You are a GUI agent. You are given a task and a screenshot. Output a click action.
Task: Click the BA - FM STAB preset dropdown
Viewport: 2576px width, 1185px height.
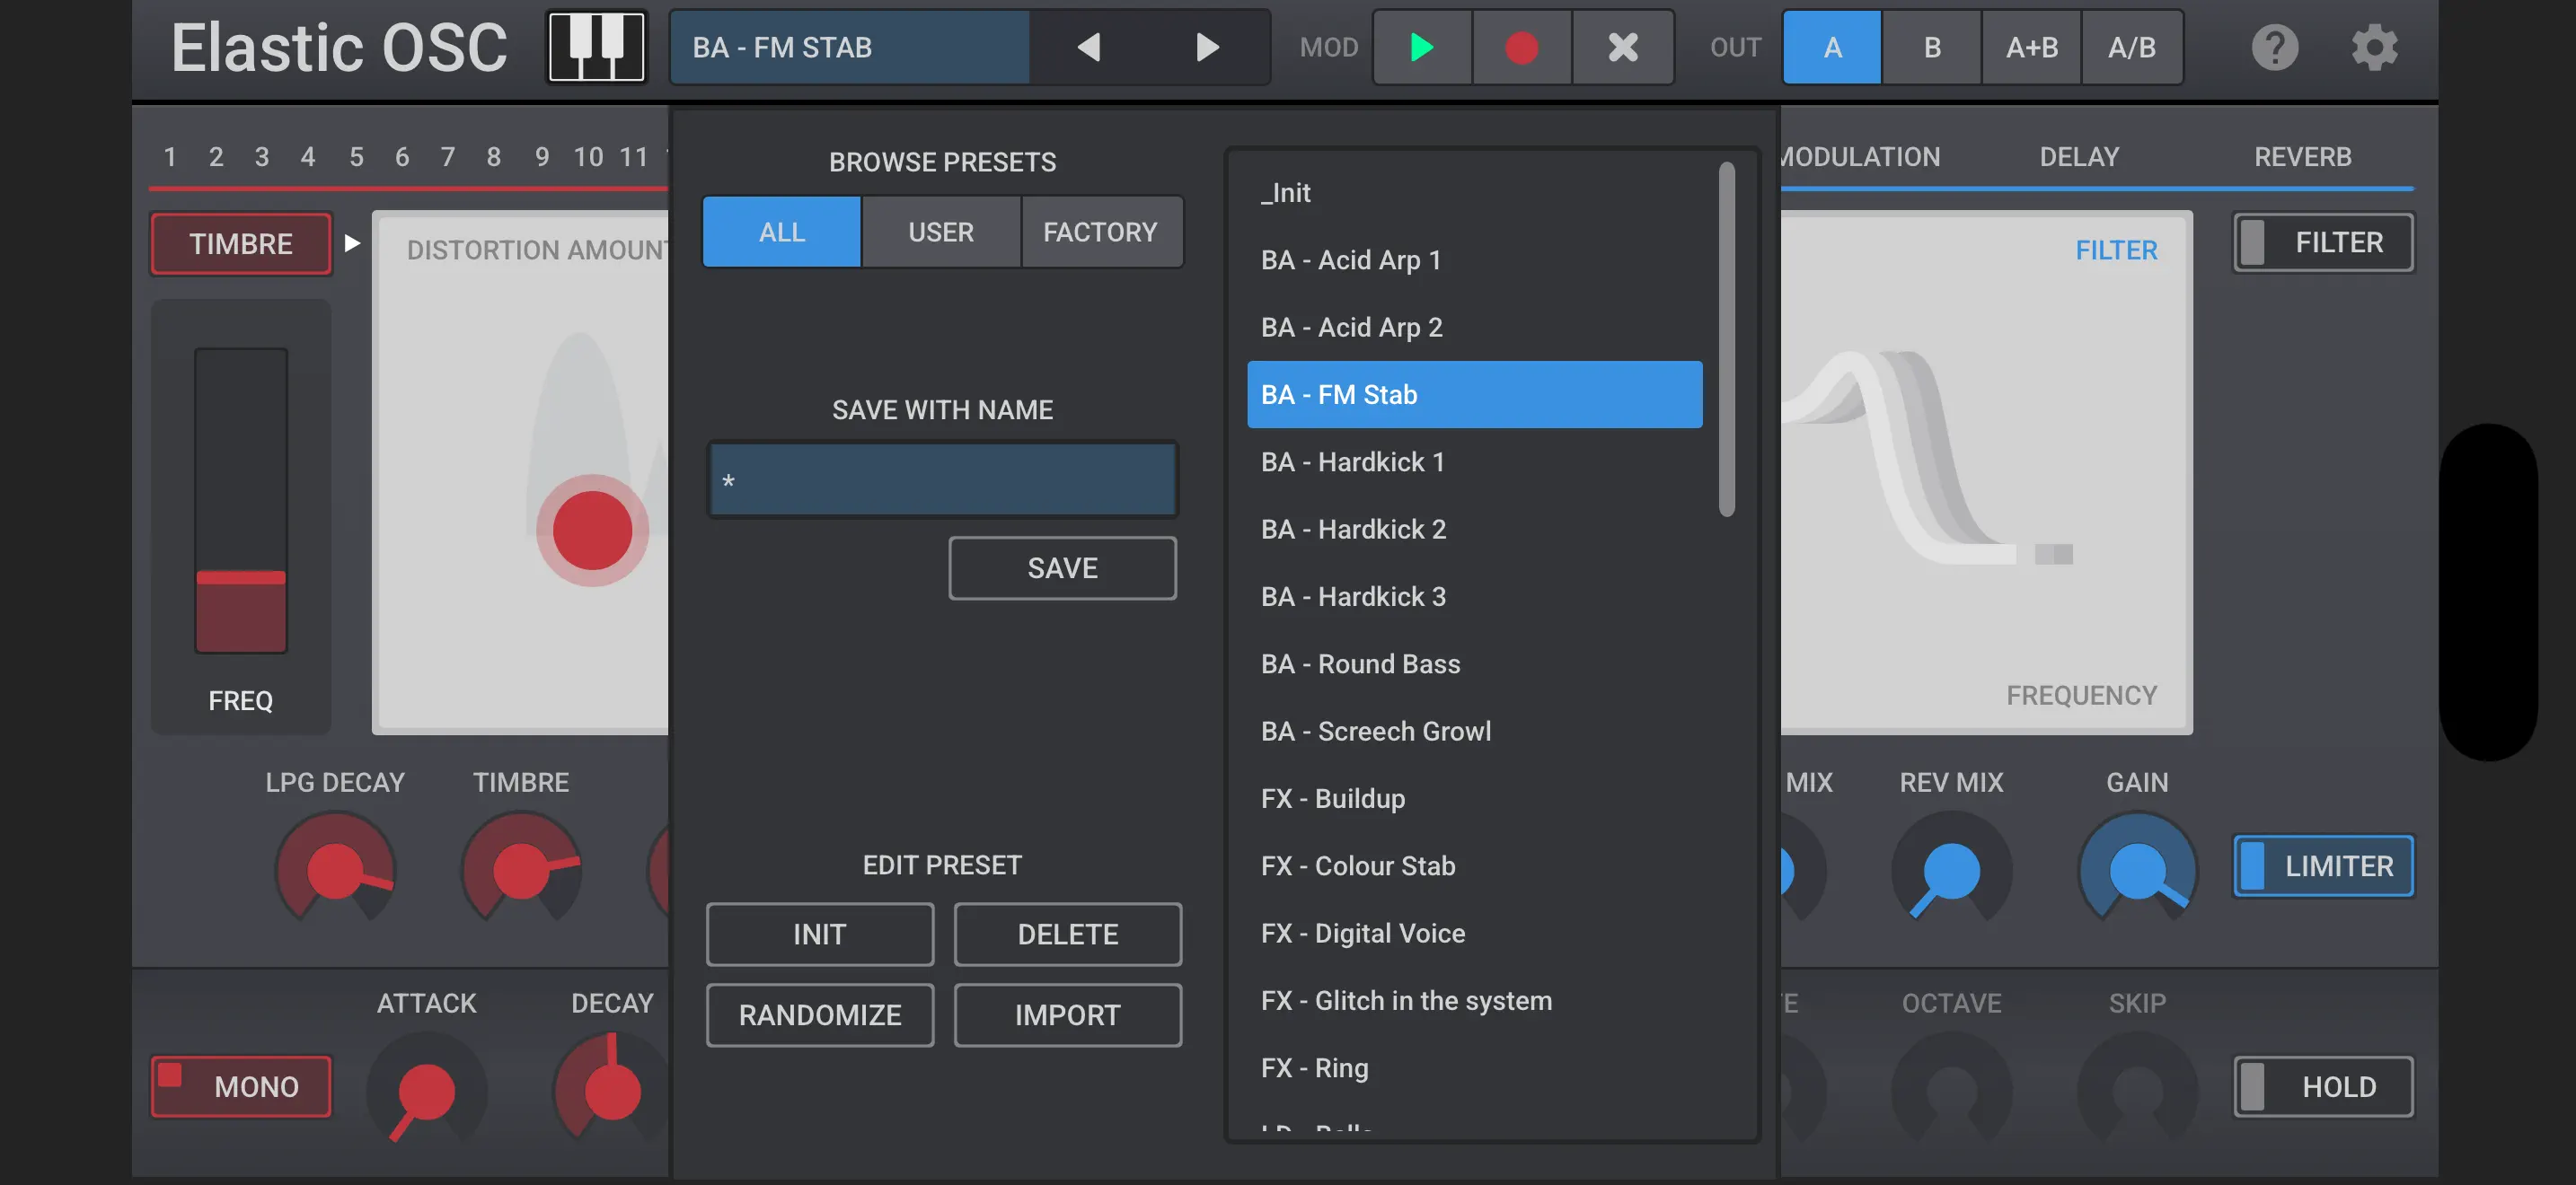[x=849, y=47]
